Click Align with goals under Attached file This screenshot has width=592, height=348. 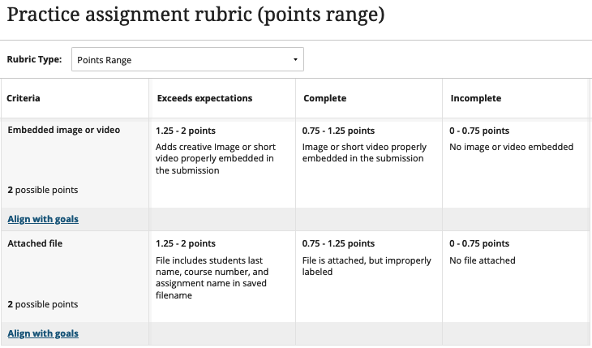click(x=43, y=333)
